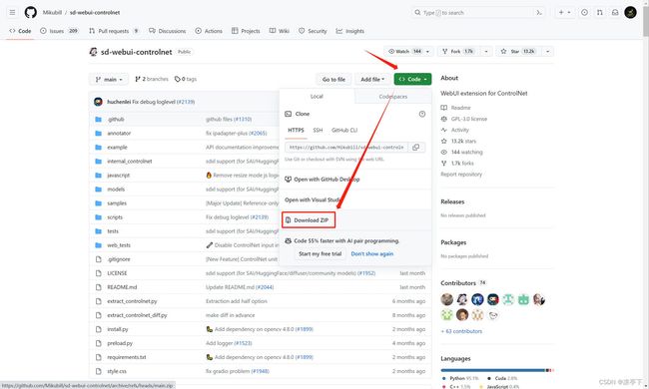Open the .github folder

click(x=116, y=119)
